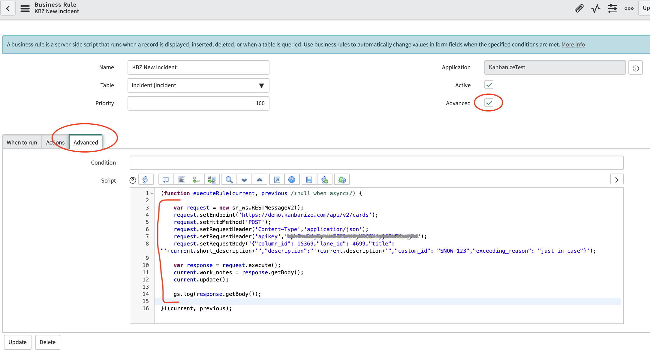Viewport: 650px width, 354px height.
Task: Click the KanbanizeTest Application field
Action: (x=555, y=67)
